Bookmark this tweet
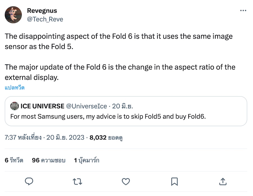Image resolution: width=253 pixels, height=196 pixels. (174, 181)
